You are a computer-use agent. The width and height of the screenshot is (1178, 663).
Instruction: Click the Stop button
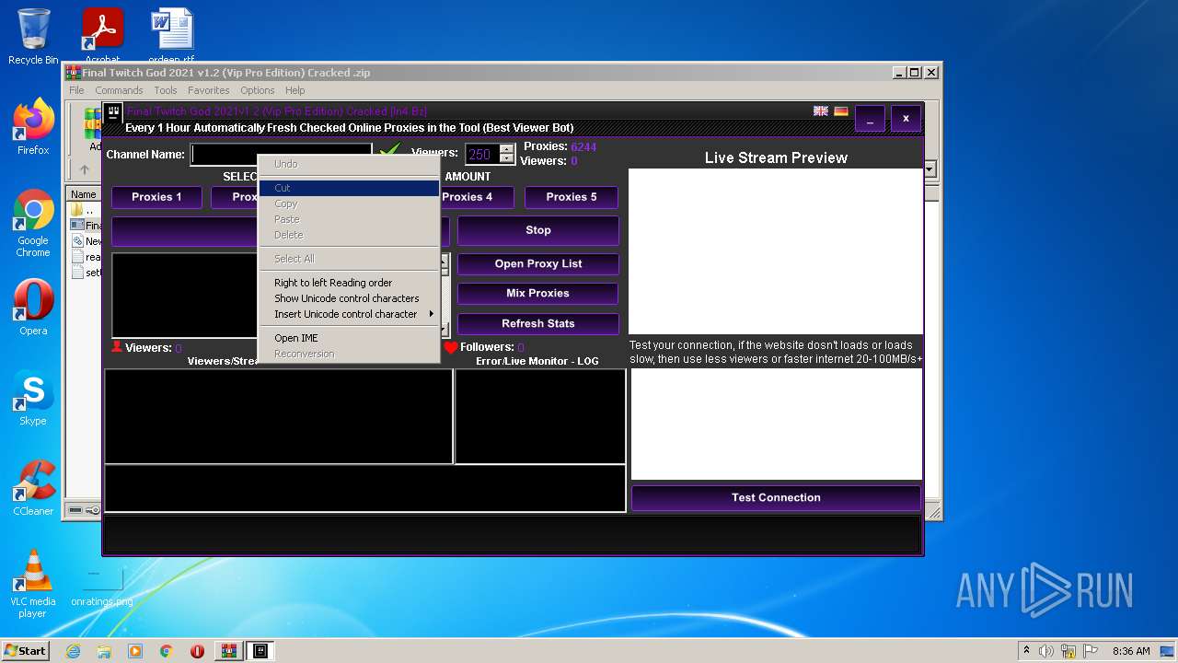click(x=538, y=230)
